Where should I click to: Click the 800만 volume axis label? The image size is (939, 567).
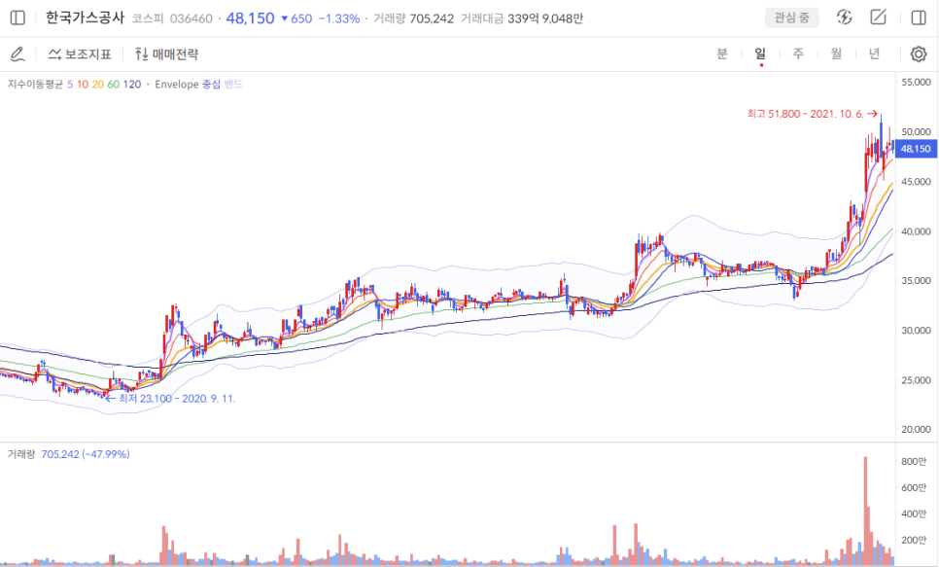tap(914, 462)
